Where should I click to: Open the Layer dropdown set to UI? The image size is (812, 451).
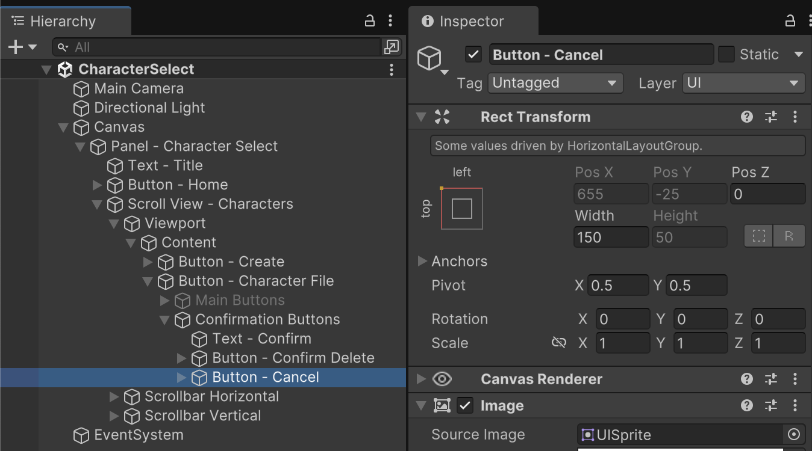(743, 83)
